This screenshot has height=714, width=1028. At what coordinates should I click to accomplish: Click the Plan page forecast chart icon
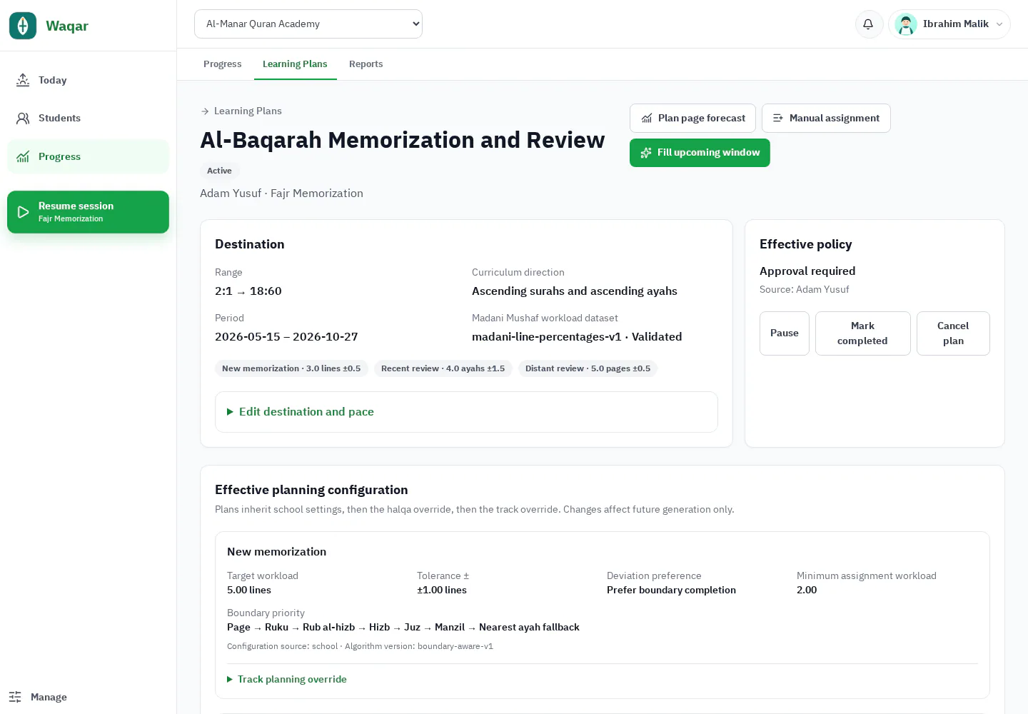tap(647, 119)
